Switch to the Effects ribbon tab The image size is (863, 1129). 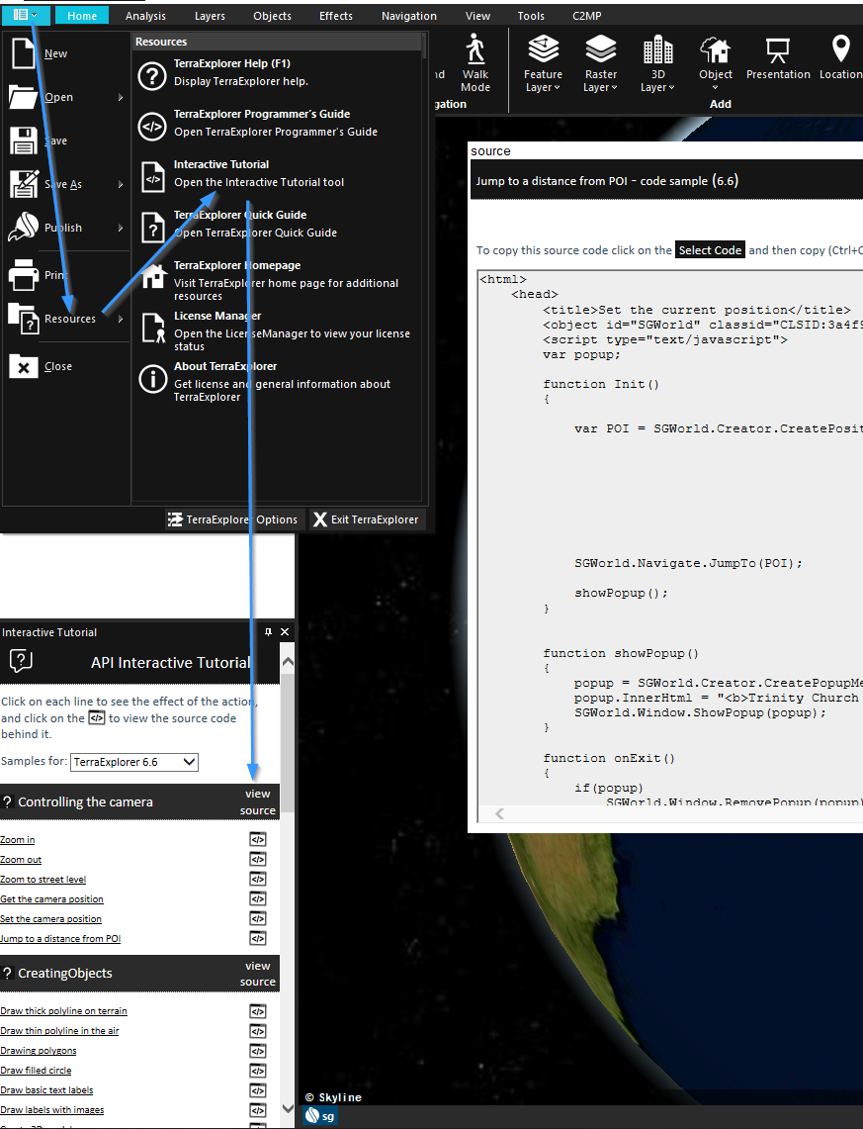(336, 16)
